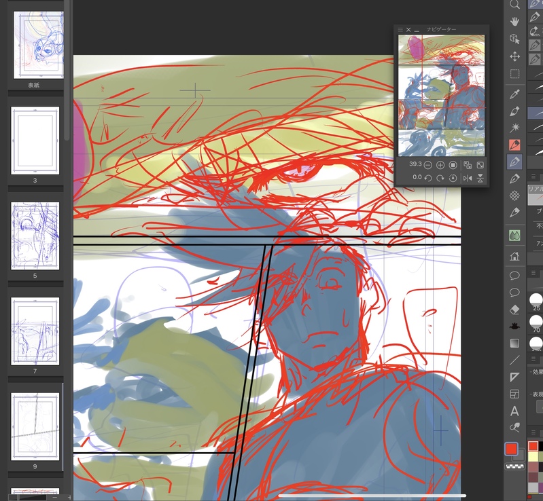Zoom out in the Navigator panel
543x501 pixels.
point(427,166)
